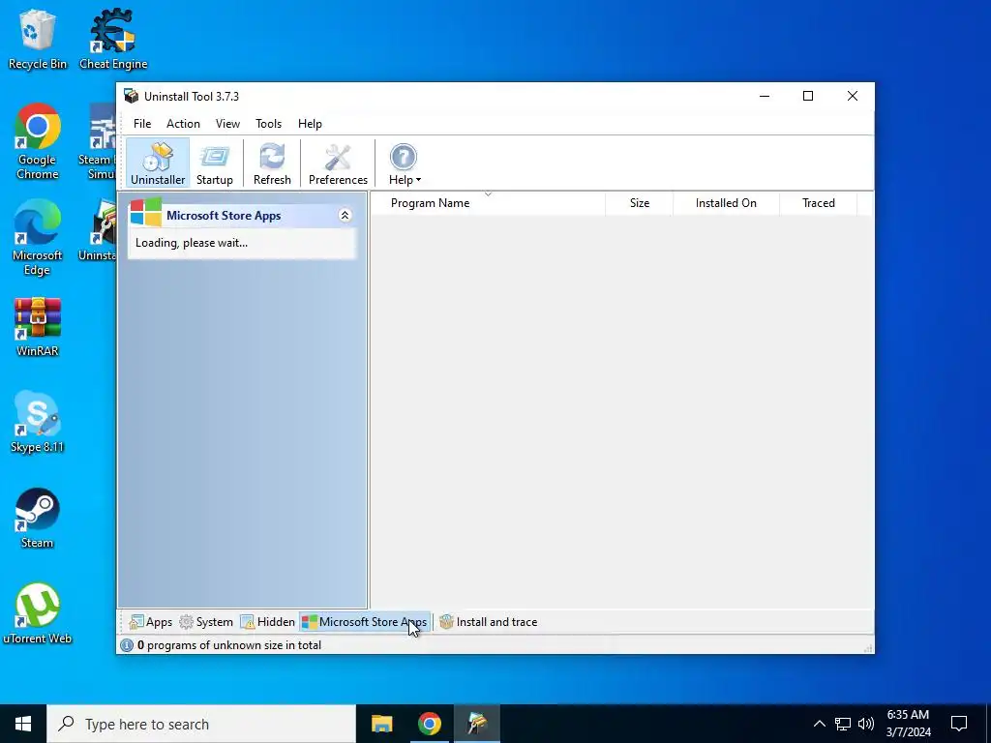
Task: Open the File menu
Action: click(x=142, y=124)
